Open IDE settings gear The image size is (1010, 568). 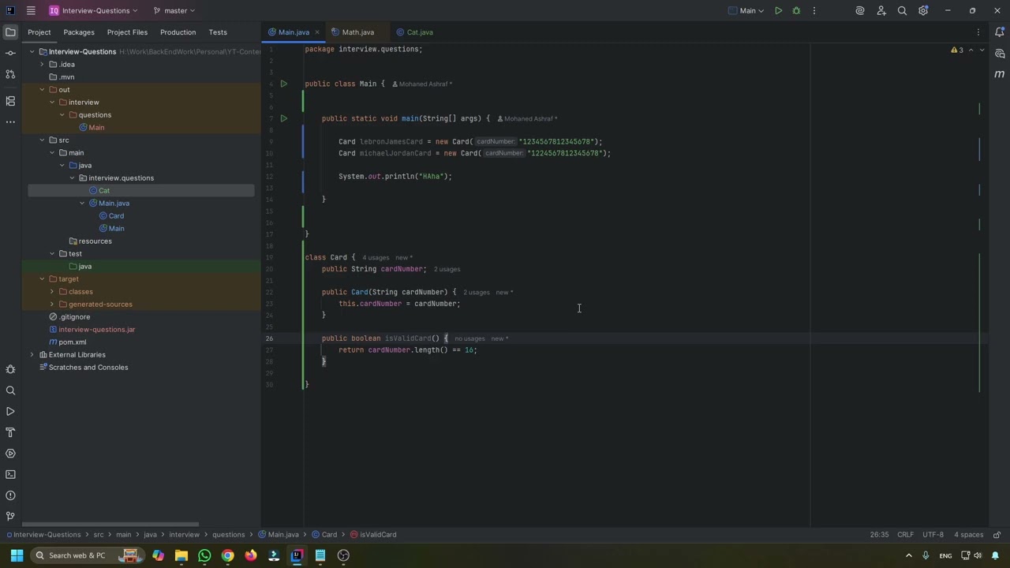922,10
